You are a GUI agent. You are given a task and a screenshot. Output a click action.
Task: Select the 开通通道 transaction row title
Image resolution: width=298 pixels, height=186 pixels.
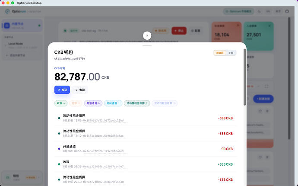coord(70,146)
